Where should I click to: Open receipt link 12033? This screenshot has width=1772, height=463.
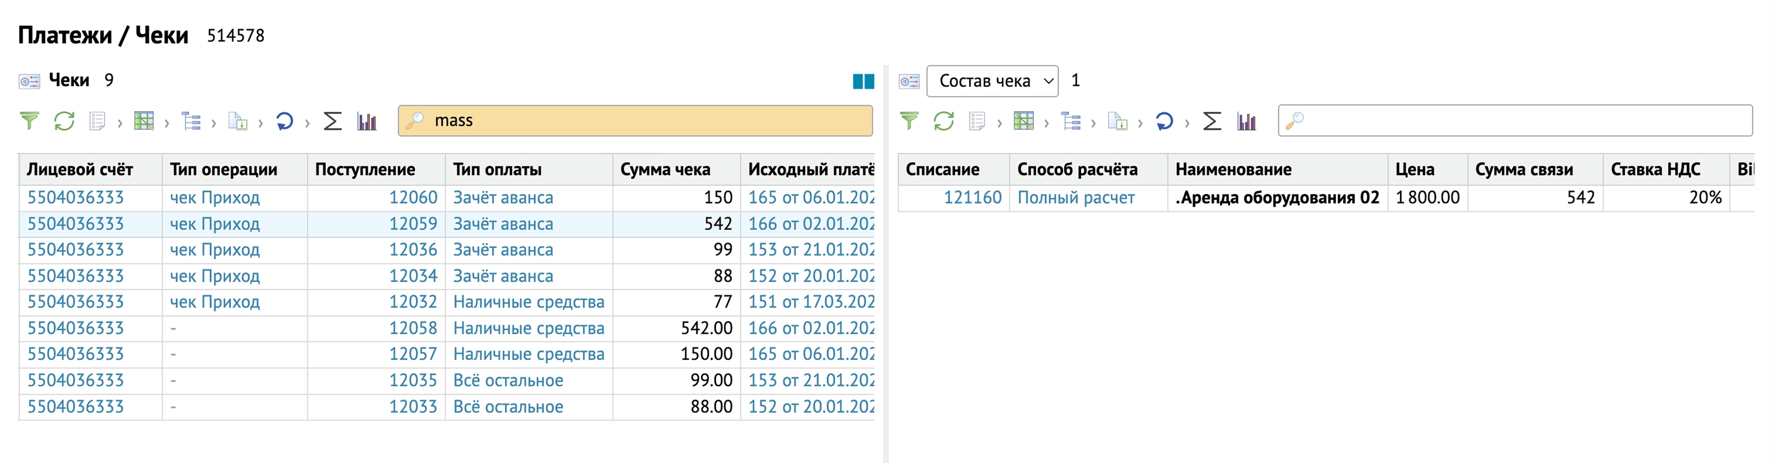(413, 406)
